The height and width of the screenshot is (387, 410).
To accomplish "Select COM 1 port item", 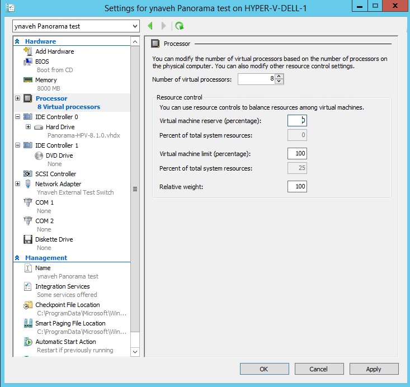I will [x=44, y=202].
